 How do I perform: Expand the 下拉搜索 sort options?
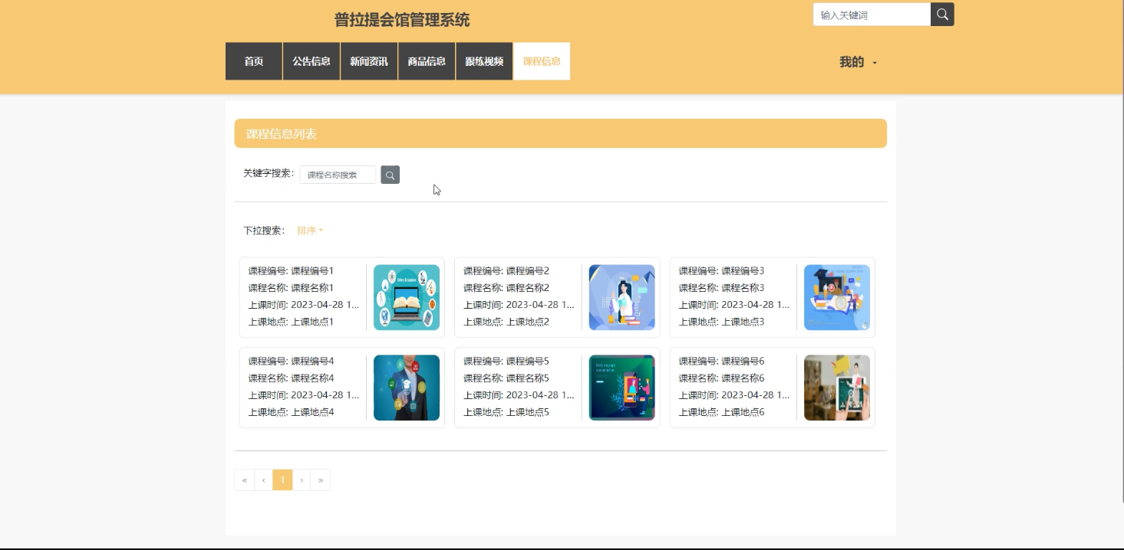[310, 230]
